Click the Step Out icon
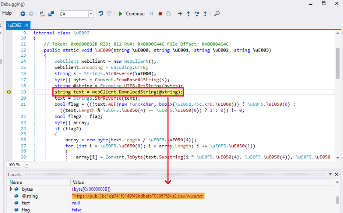 [x=205, y=14]
